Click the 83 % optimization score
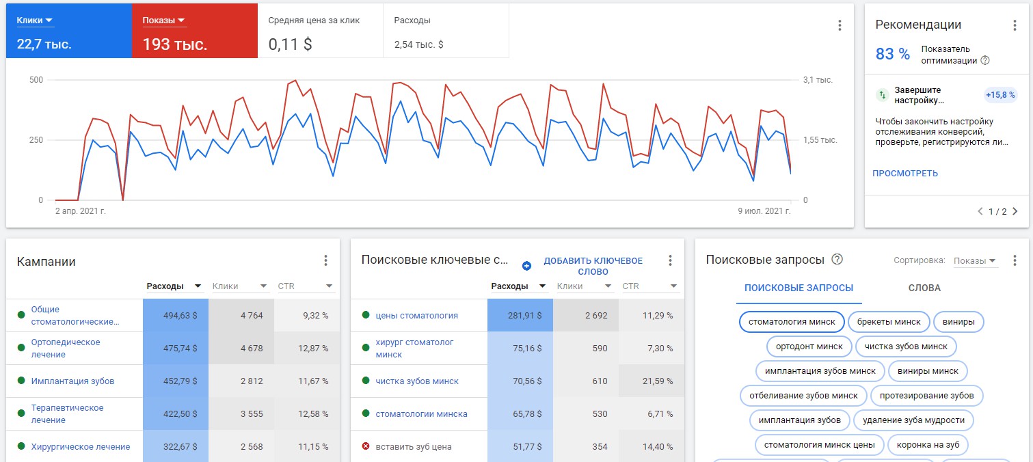This screenshot has height=462, width=1033. tap(893, 54)
